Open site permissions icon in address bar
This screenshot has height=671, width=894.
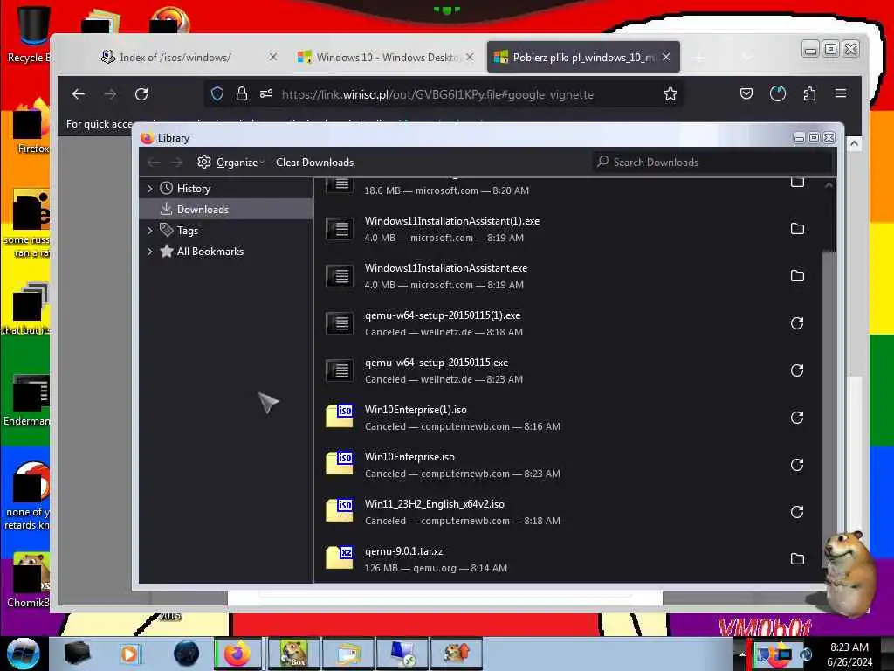click(x=266, y=94)
